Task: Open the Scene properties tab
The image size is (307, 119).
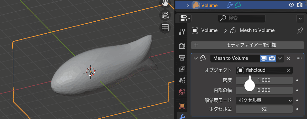Action: (182, 80)
